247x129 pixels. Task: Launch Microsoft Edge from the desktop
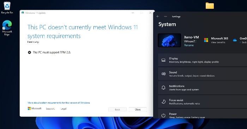click(7, 28)
